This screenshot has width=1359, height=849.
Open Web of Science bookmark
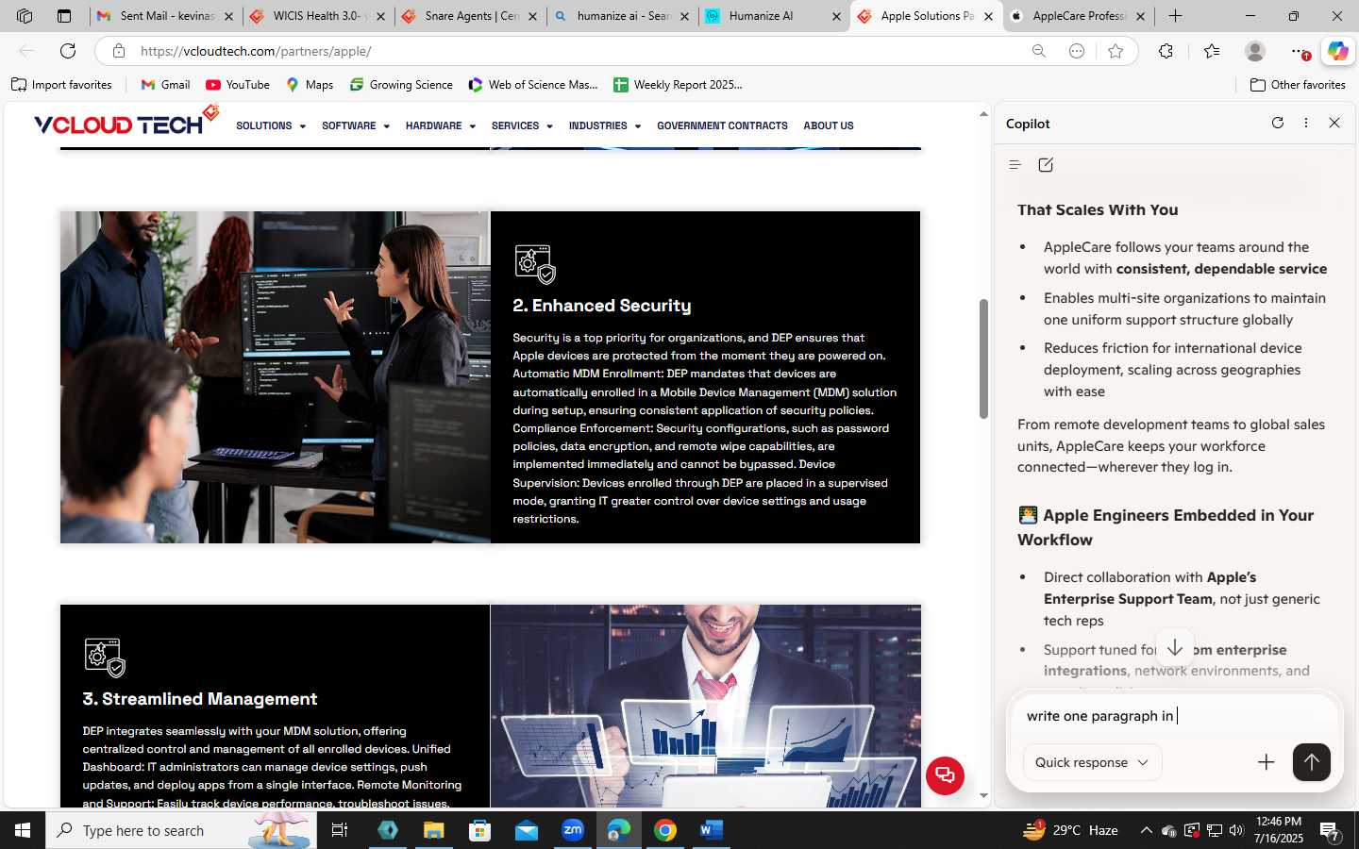(x=533, y=85)
